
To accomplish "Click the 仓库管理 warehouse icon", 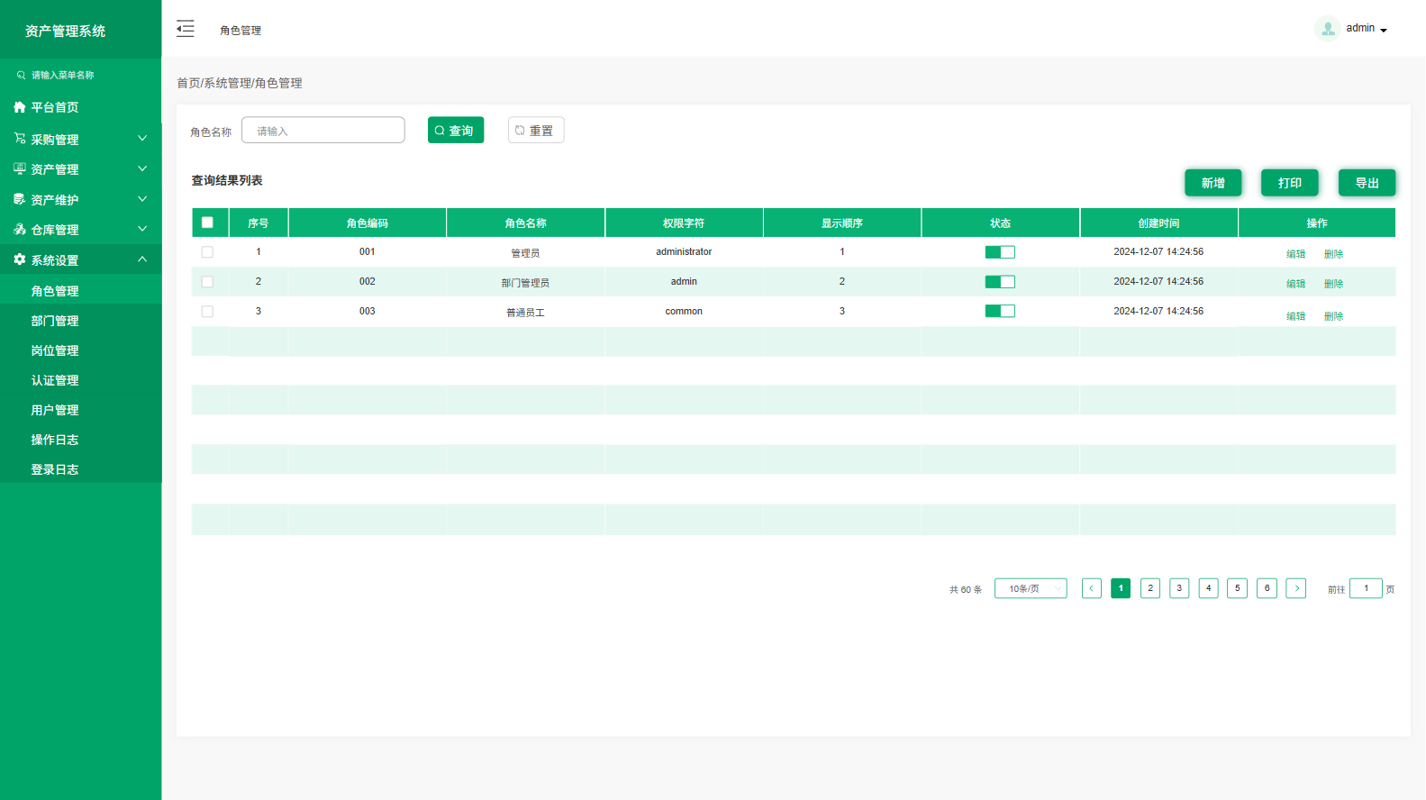I will click(x=20, y=230).
